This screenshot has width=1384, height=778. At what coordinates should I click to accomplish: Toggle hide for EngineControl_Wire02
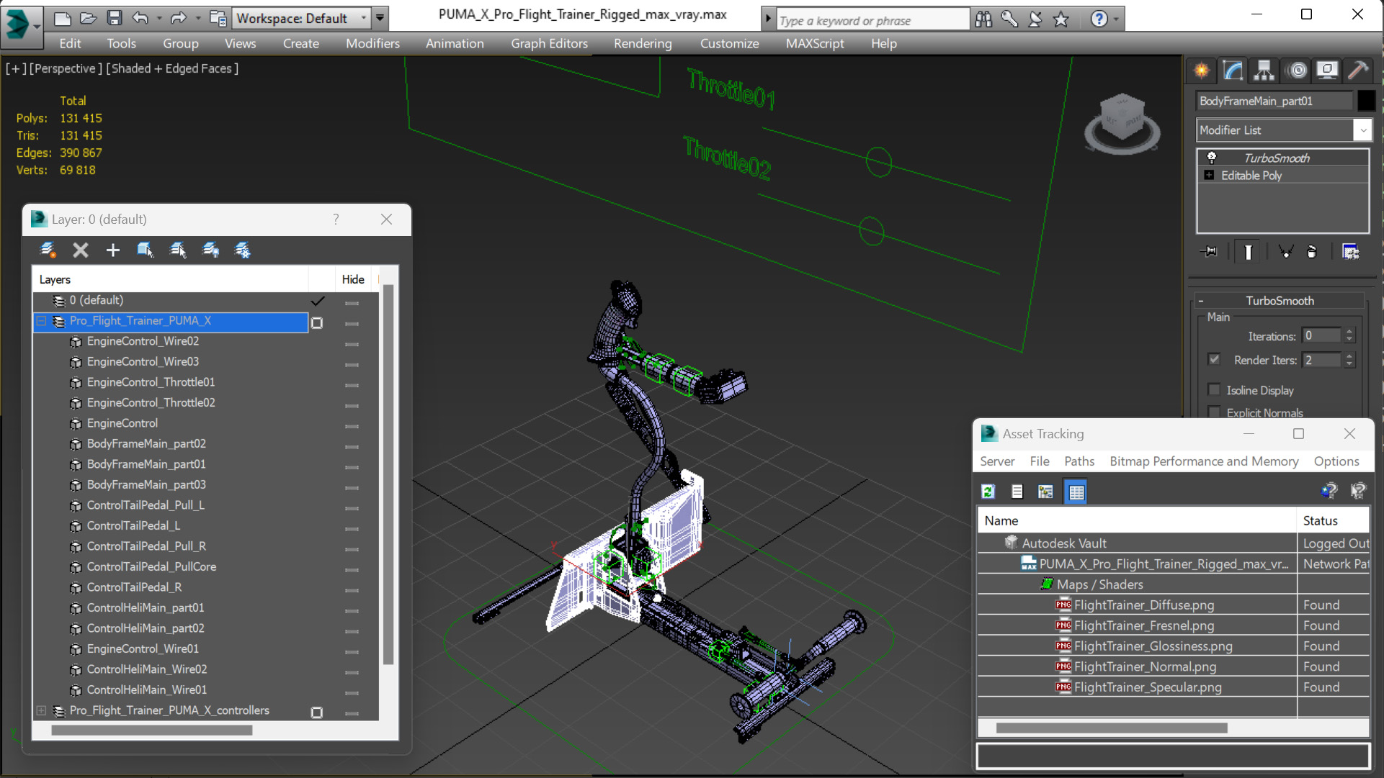point(352,344)
